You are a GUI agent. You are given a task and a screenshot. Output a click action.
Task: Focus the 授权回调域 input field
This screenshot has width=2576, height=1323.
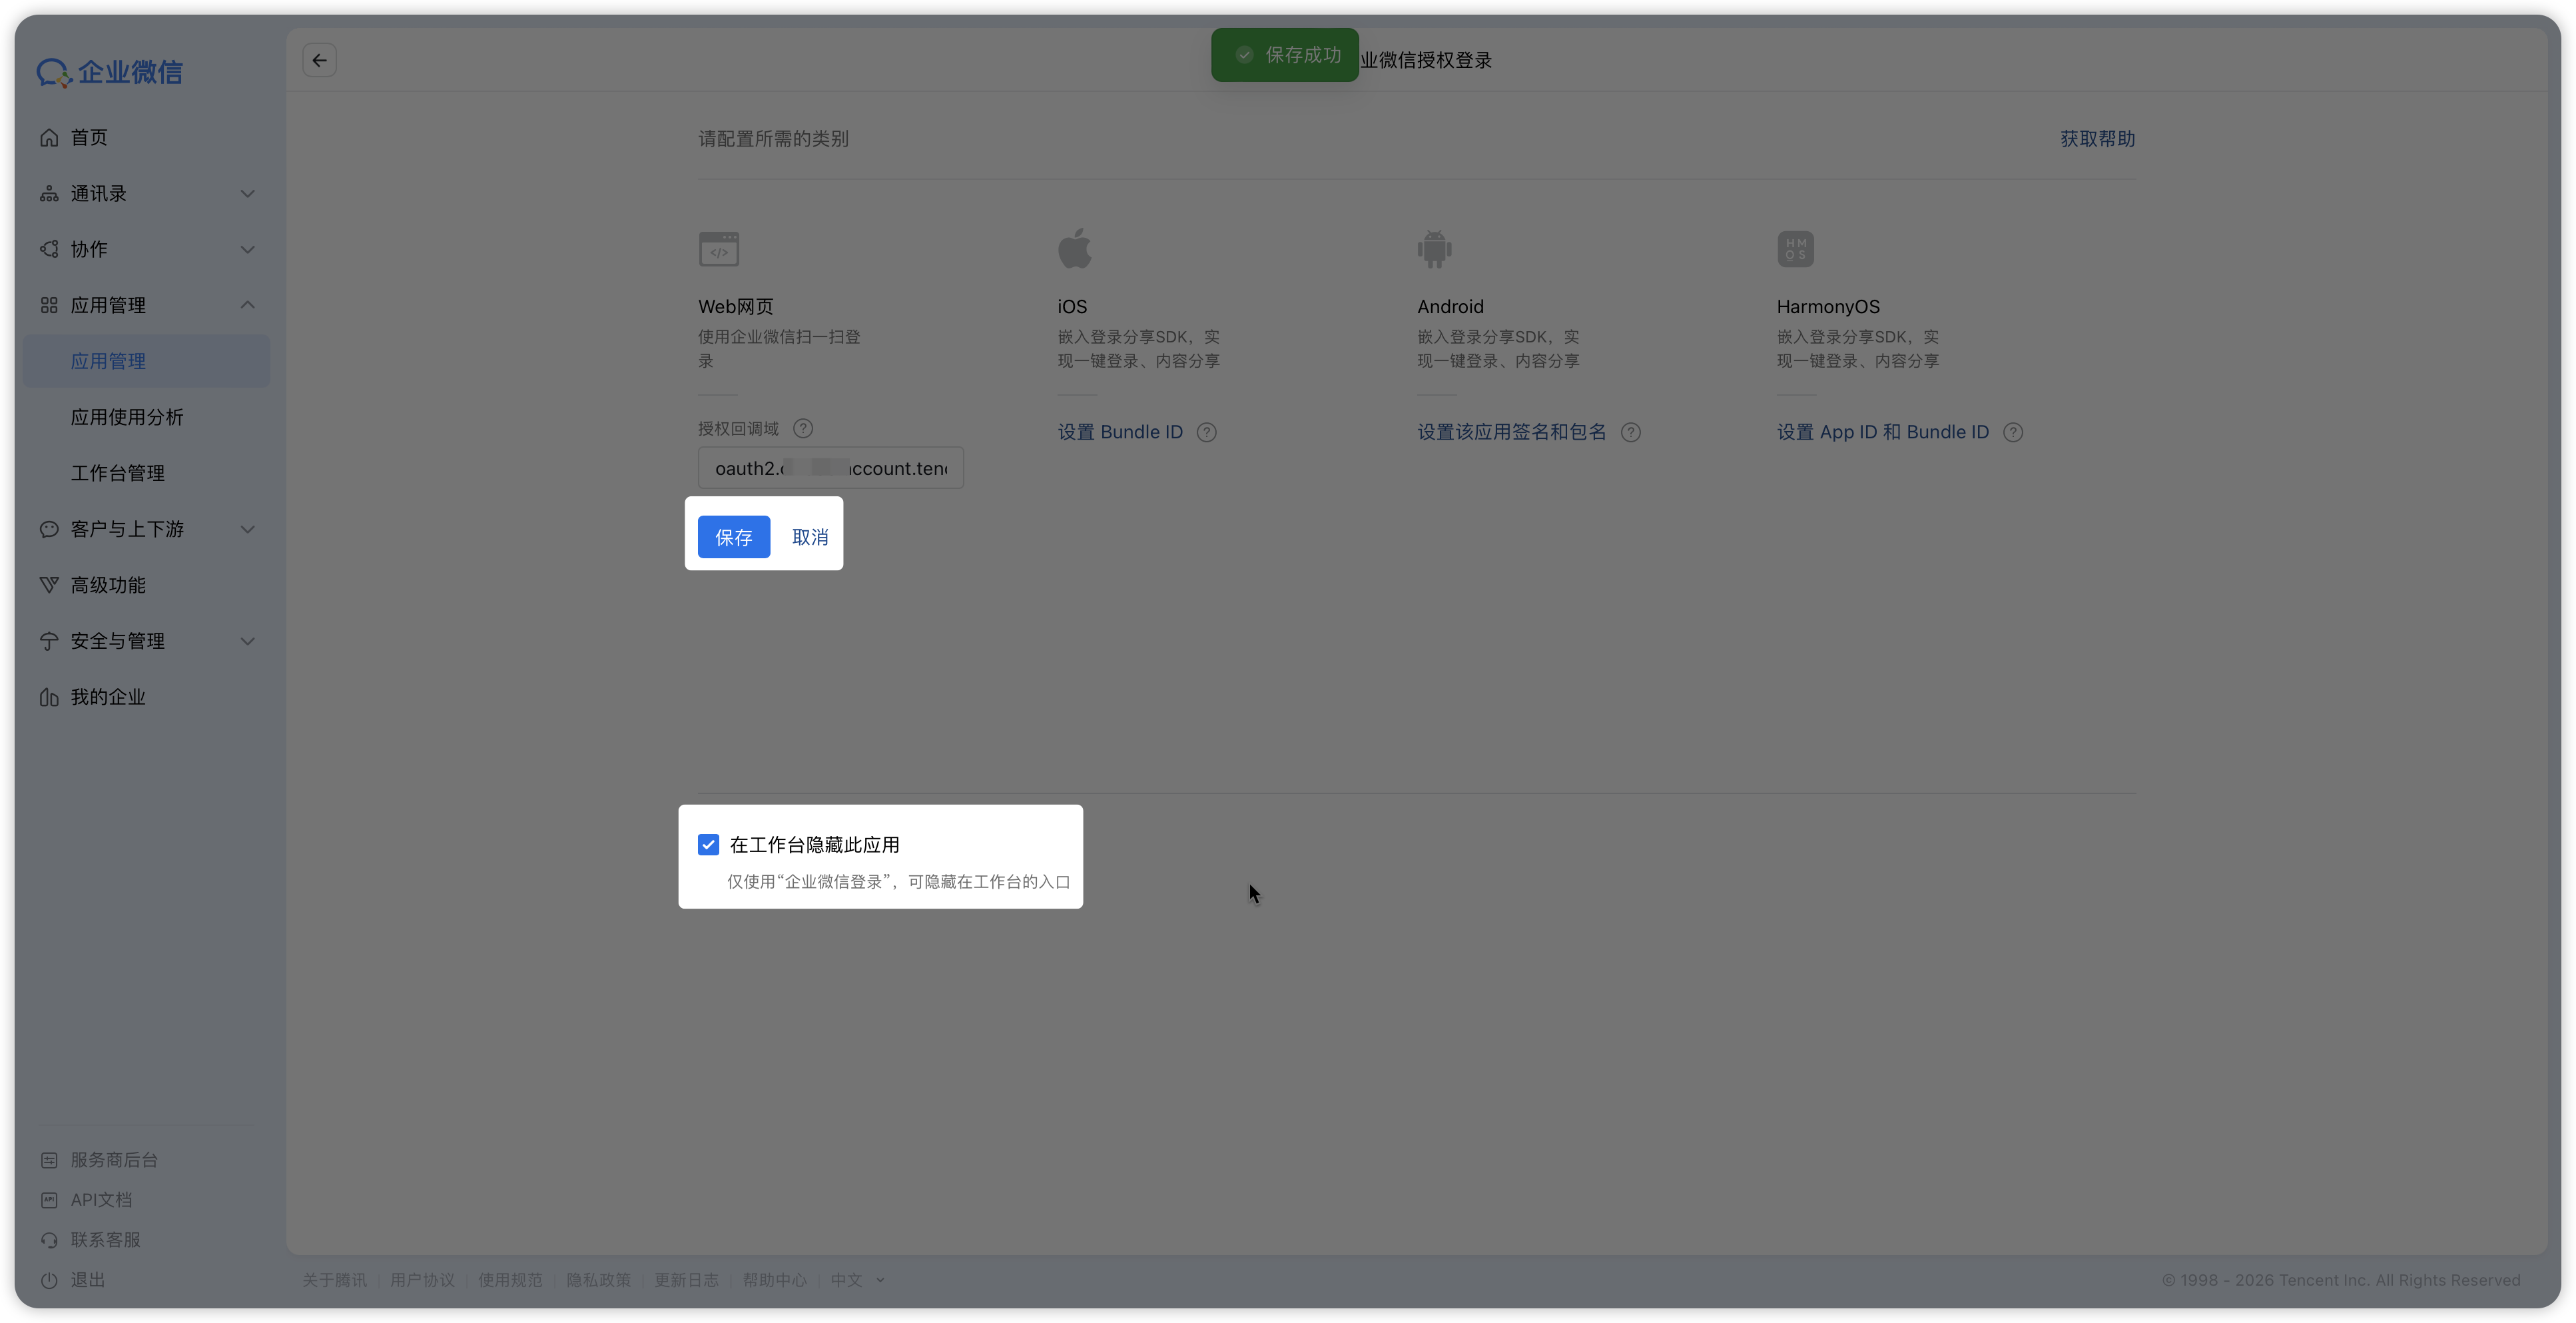831,468
